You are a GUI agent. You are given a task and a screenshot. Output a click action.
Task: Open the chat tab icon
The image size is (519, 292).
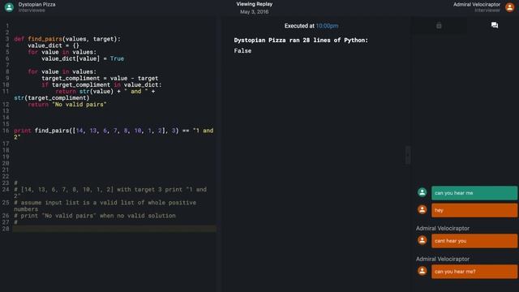tap(495, 25)
